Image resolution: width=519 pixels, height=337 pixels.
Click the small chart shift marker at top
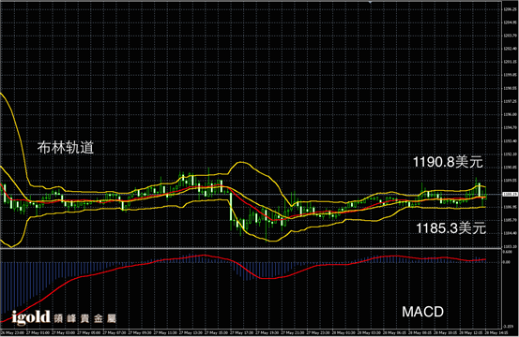[371, 2]
